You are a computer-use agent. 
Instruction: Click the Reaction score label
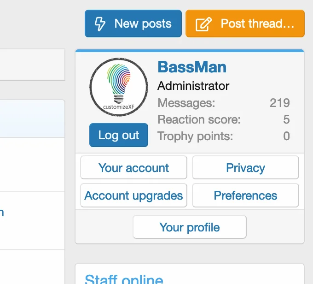(x=199, y=120)
